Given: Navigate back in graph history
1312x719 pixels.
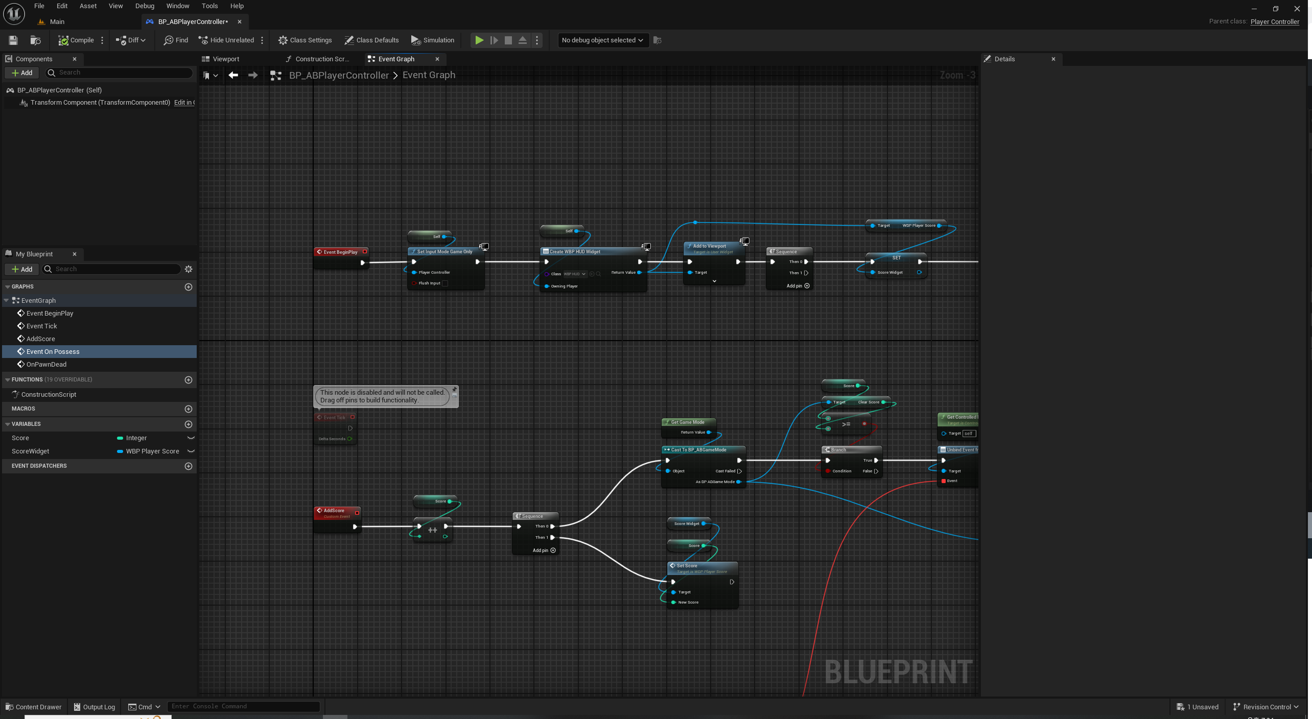Looking at the screenshot, I should tap(233, 76).
